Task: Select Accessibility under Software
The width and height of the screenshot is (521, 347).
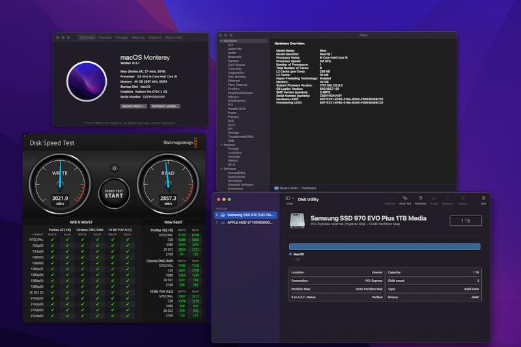Action: [236, 173]
